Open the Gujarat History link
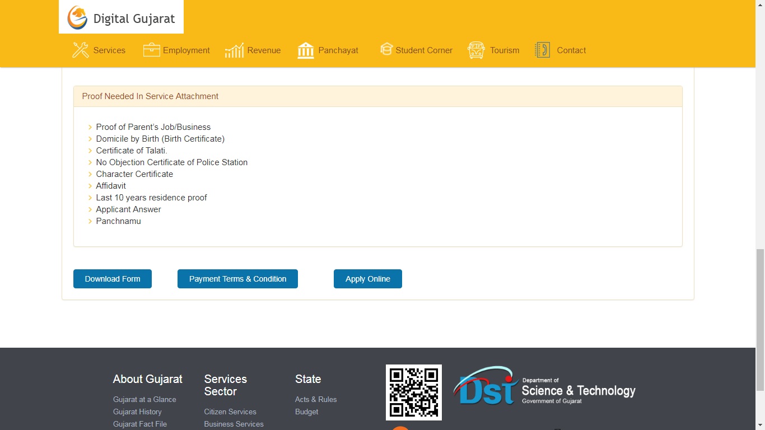The image size is (765, 430). [x=137, y=412]
